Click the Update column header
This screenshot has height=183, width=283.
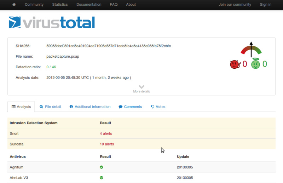183,156
